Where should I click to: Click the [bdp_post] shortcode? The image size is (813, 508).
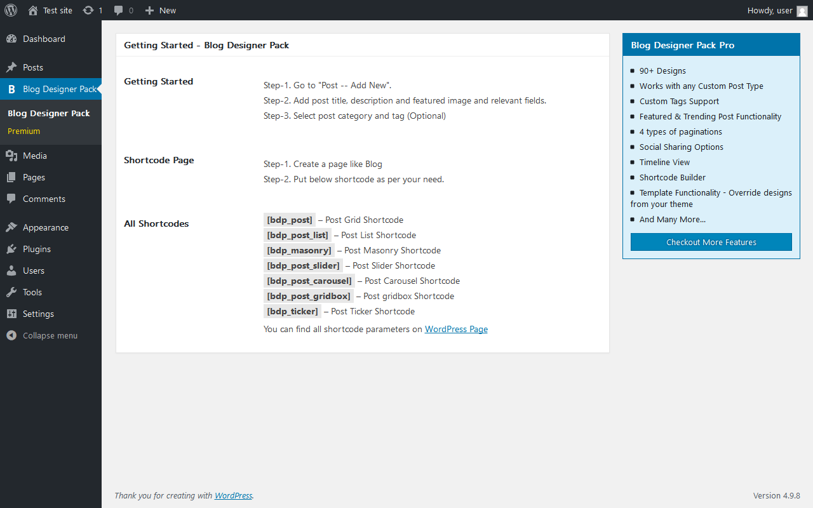[290, 220]
